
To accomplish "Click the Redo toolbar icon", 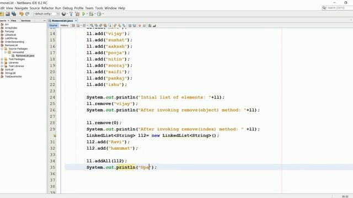I will (27, 14).
